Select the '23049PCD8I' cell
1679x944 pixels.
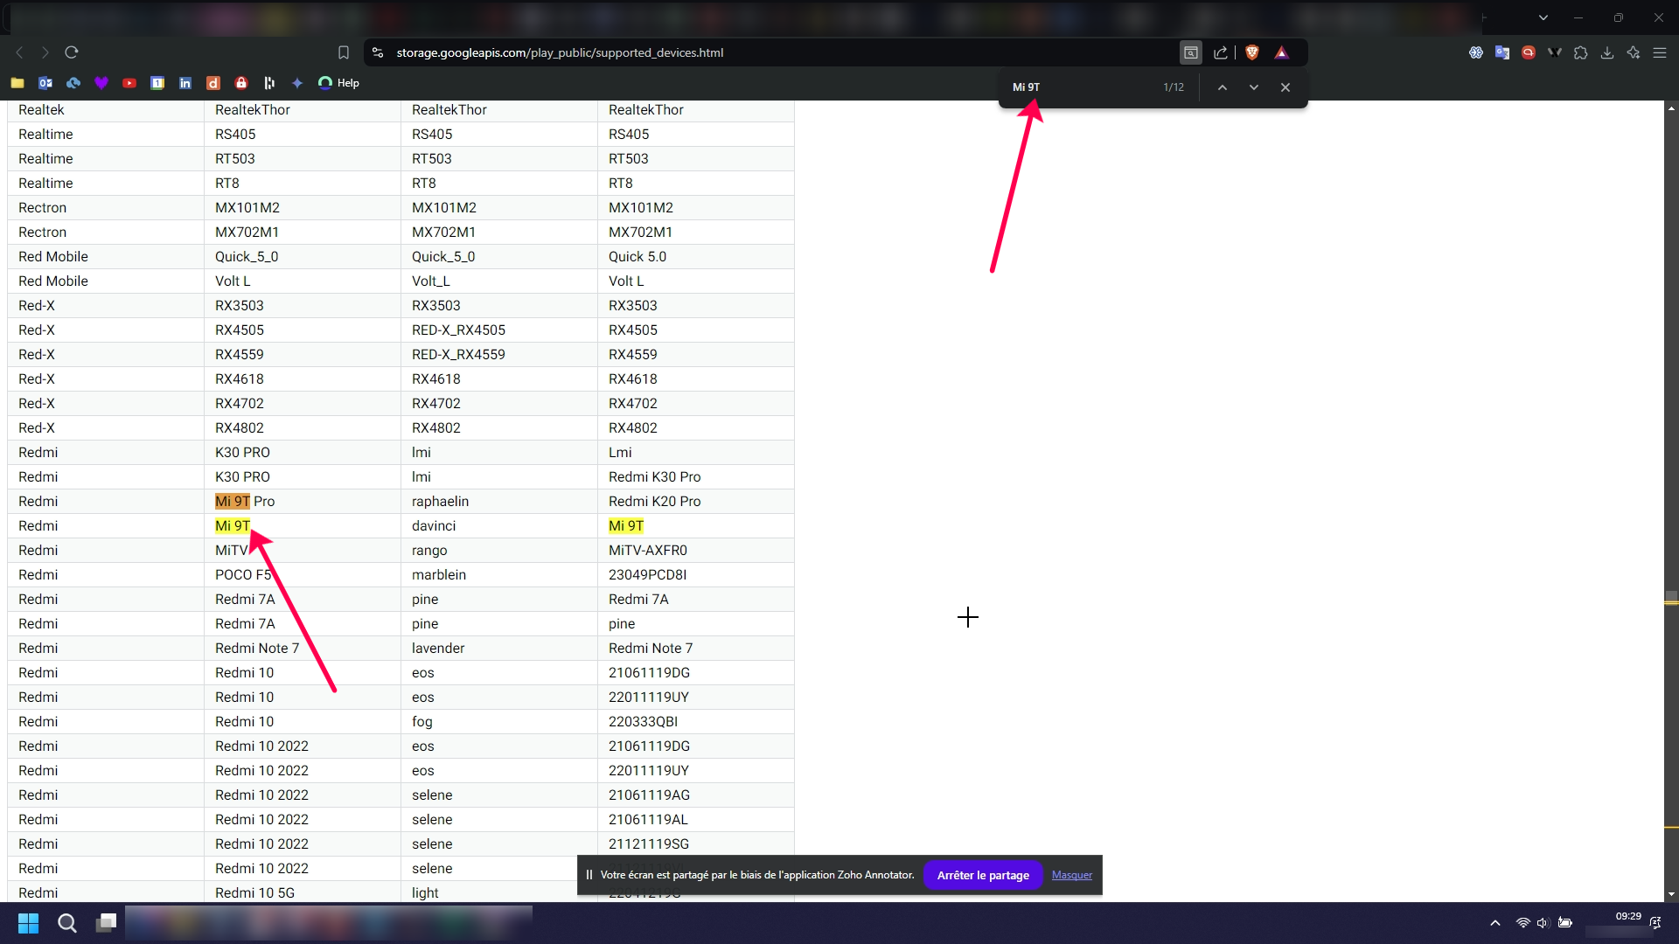(x=695, y=574)
